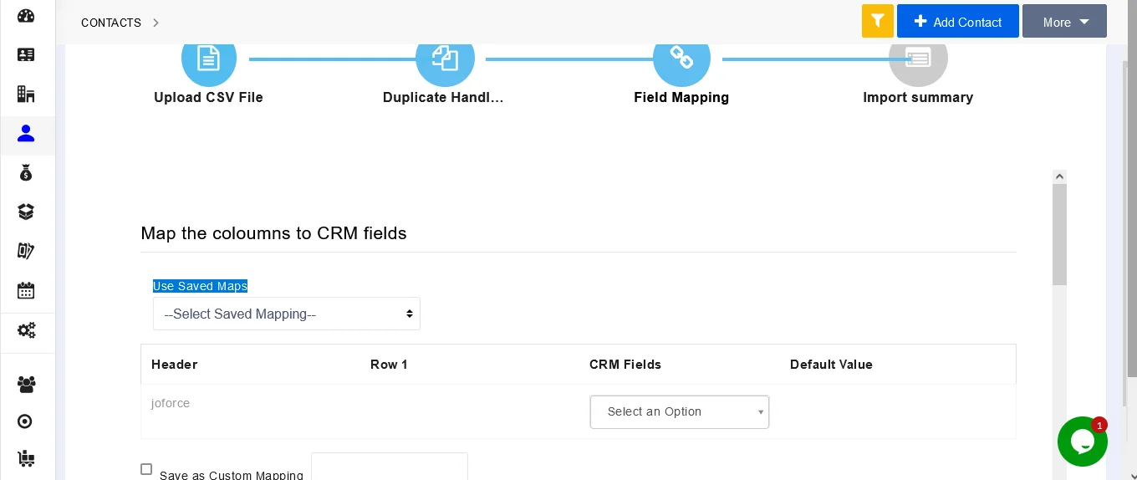Open the open box icon in sidebar
The height and width of the screenshot is (480, 1137).
(x=26, y=212)
